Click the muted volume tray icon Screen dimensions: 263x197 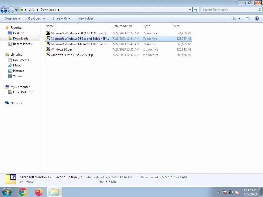pos(237,192)
